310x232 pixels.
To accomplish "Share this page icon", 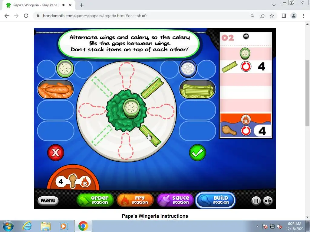I will [x=262, y=16].
